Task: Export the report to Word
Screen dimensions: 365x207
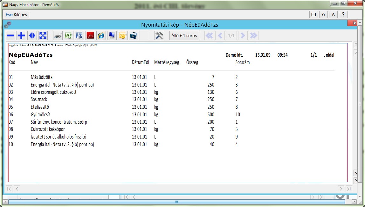Action: click(x=79, y=36)
